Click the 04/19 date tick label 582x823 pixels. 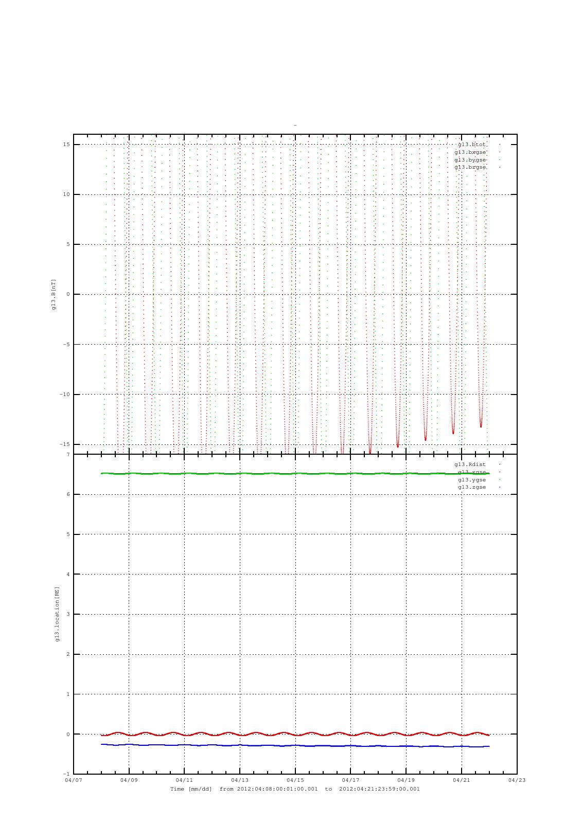coord(406,780)
